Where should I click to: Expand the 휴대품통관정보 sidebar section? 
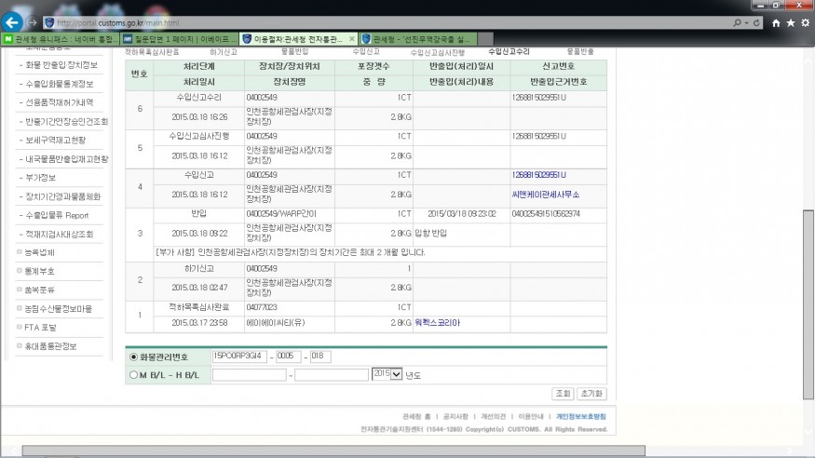(x=50, y=346)
